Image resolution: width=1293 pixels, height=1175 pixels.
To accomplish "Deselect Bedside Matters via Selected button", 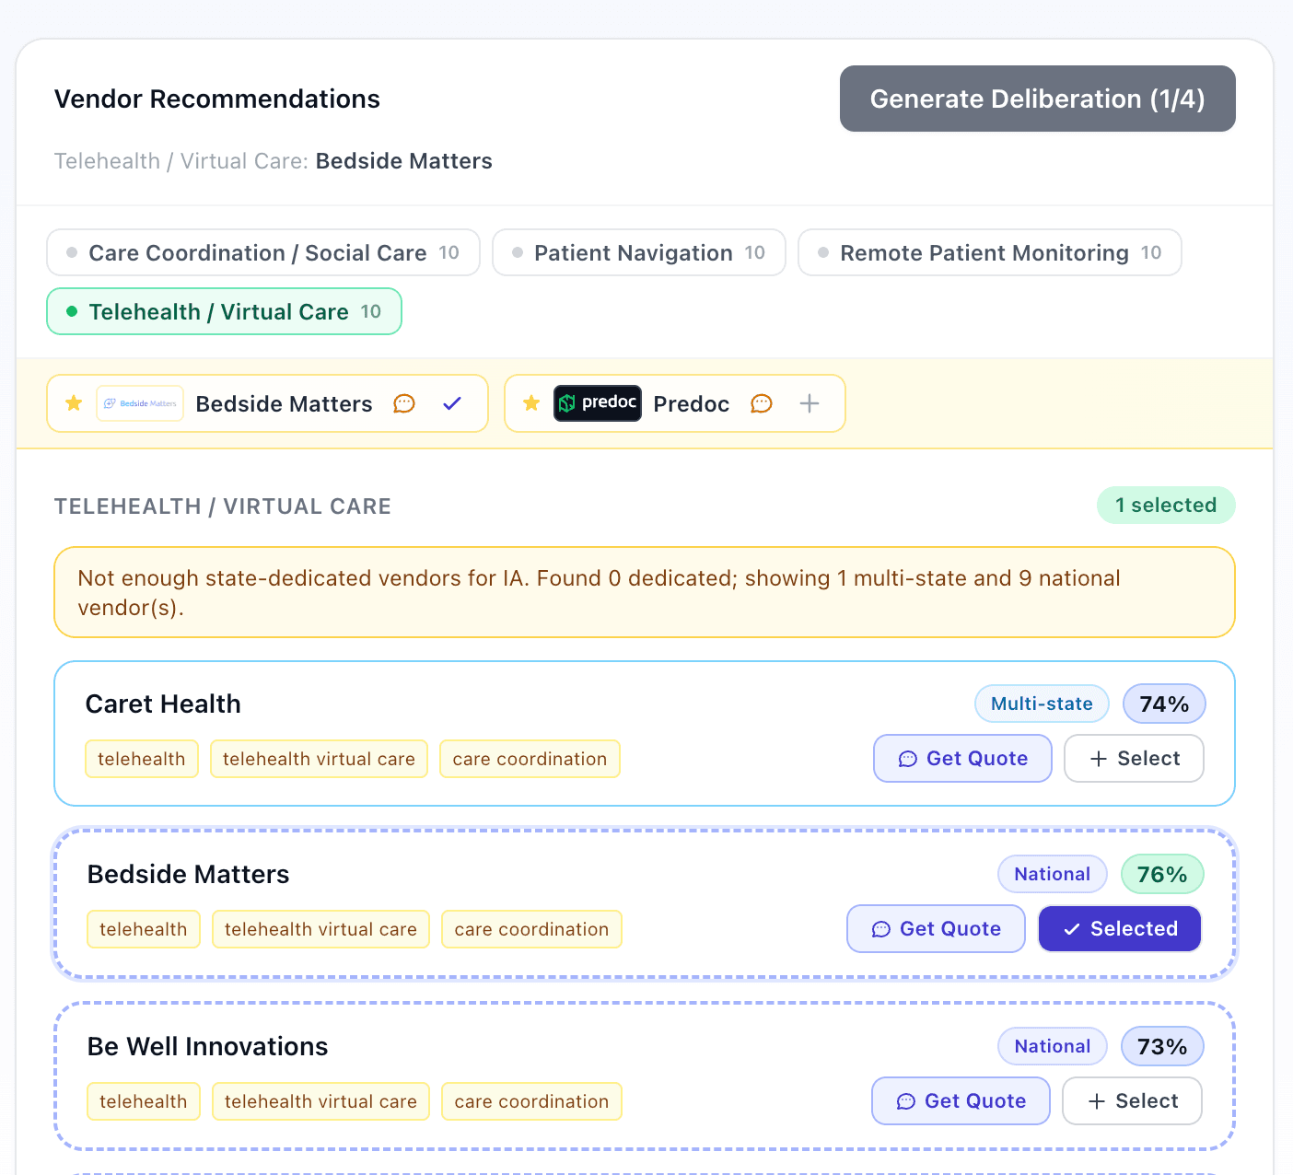I will (x=1120, y=928).
